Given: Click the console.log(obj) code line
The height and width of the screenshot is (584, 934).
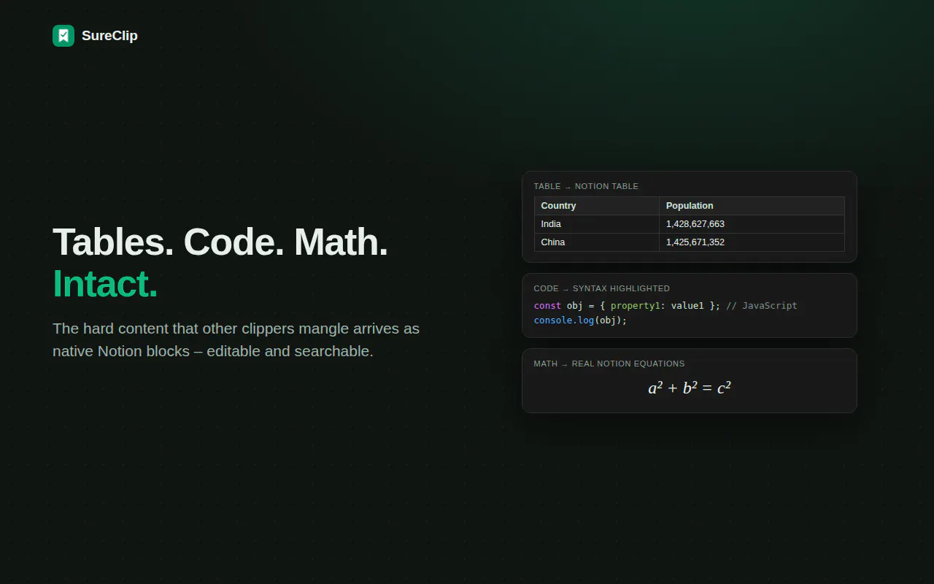Looking at the screenshot, I should coord(580,320).
